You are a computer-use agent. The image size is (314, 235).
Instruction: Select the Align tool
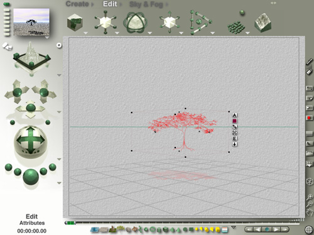coord(200,23)
